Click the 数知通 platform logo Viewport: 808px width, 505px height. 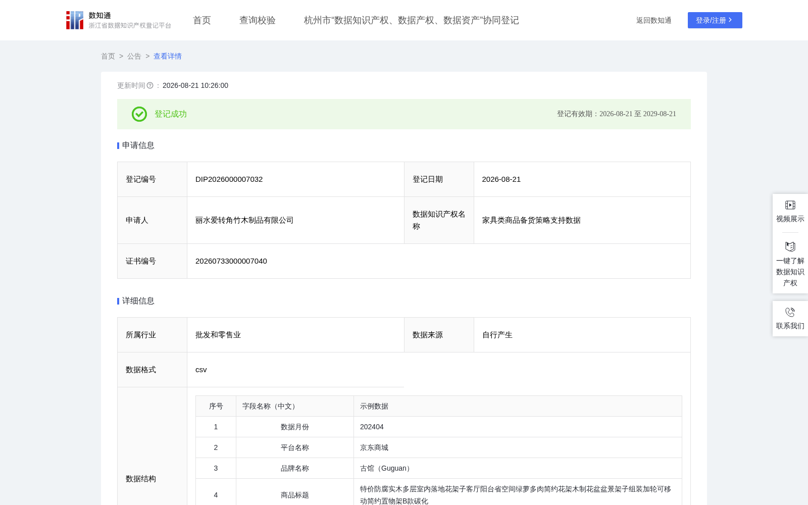coord(118,20)
